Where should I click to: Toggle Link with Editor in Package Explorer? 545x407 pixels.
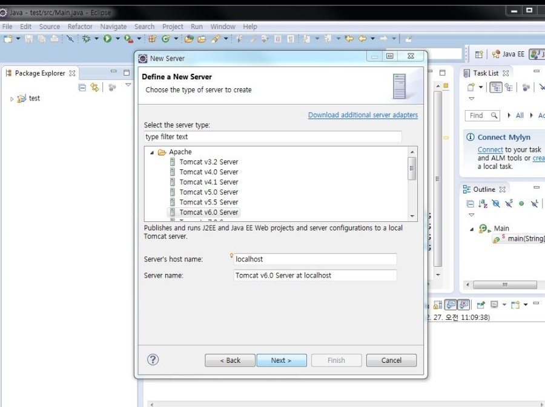94,88
